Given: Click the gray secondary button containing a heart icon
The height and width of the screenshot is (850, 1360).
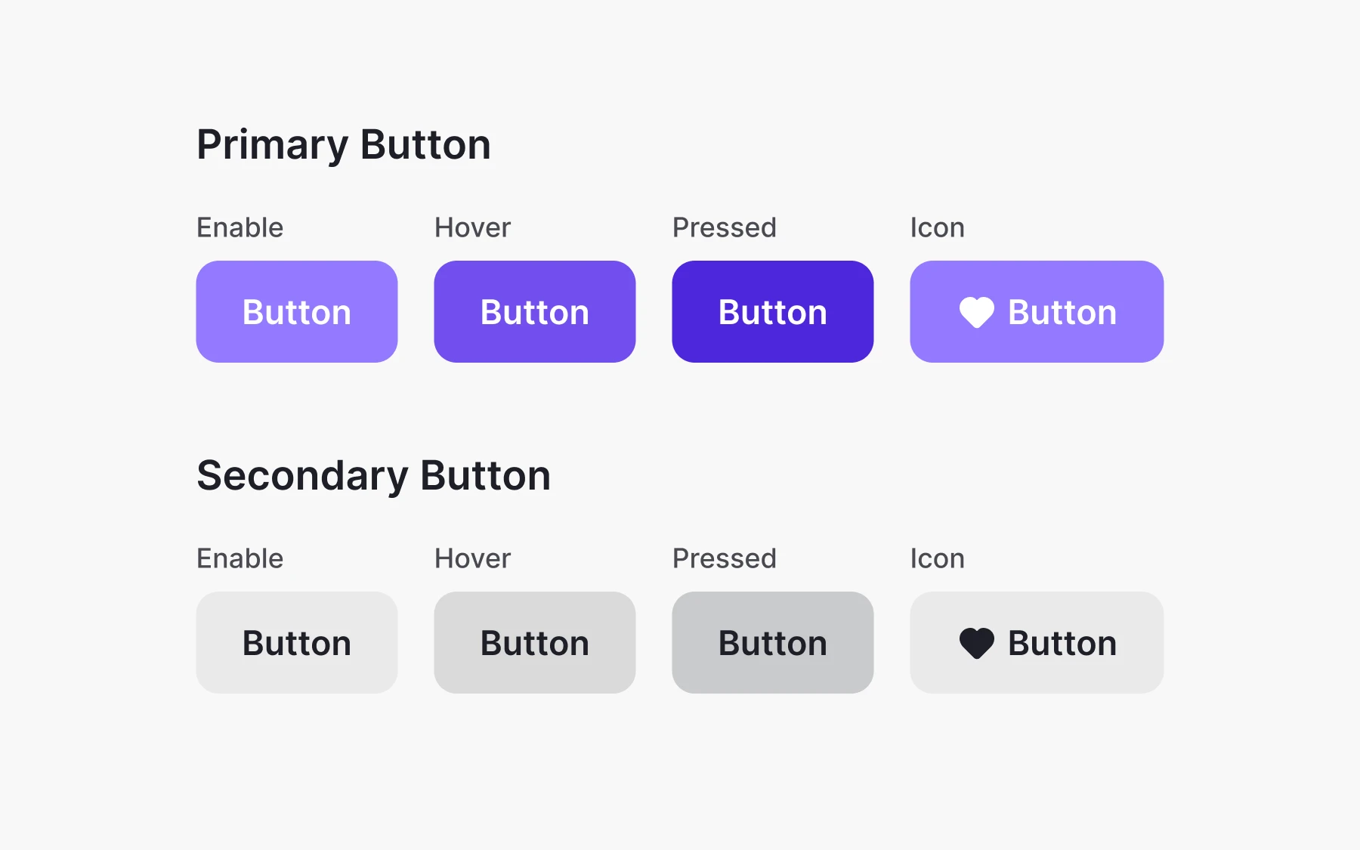Looking at the screenshot, I should click(x=1037, y=642).
